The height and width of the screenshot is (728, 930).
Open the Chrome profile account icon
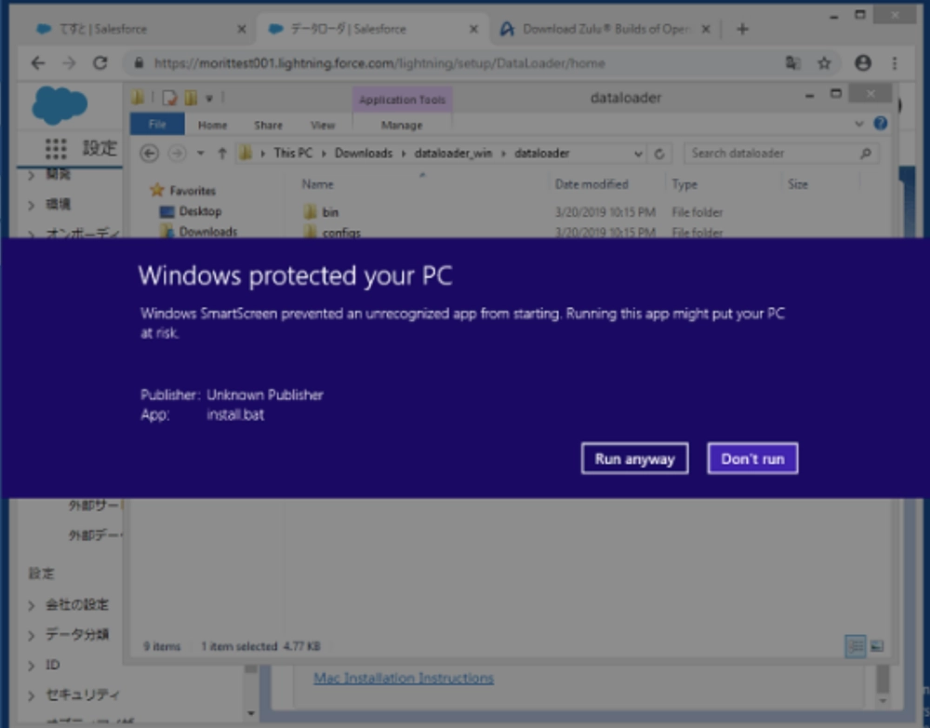[863, 63]
